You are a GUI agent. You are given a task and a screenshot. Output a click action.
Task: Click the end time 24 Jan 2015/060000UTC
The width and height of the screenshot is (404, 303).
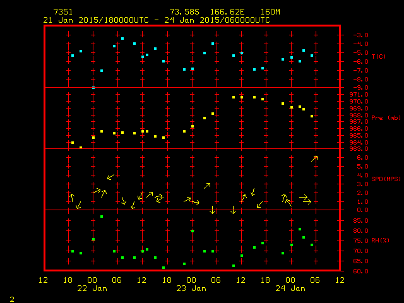coord(217,20)
